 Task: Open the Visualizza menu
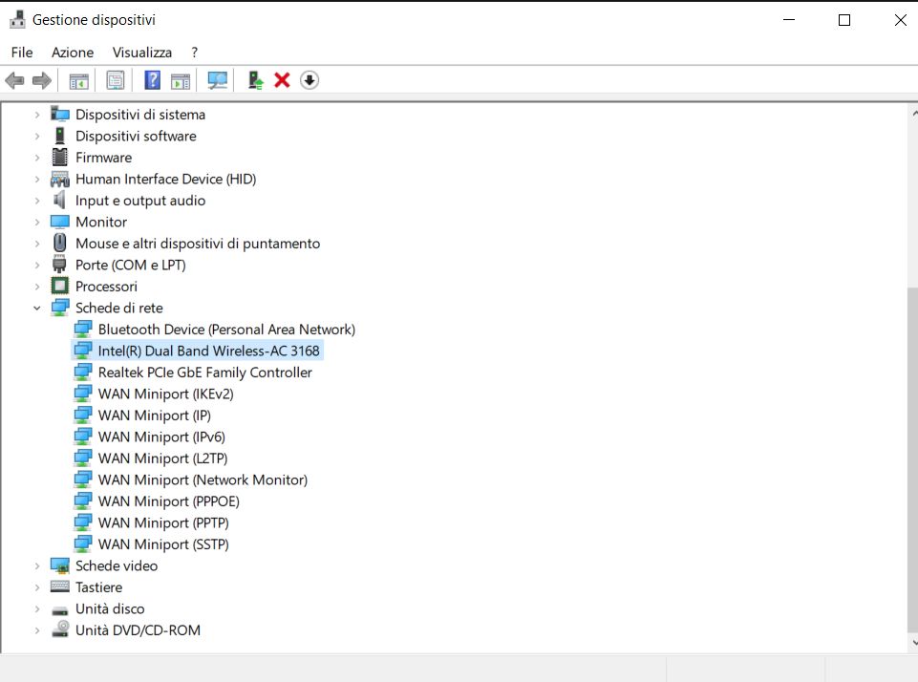(x=142, y=53)
